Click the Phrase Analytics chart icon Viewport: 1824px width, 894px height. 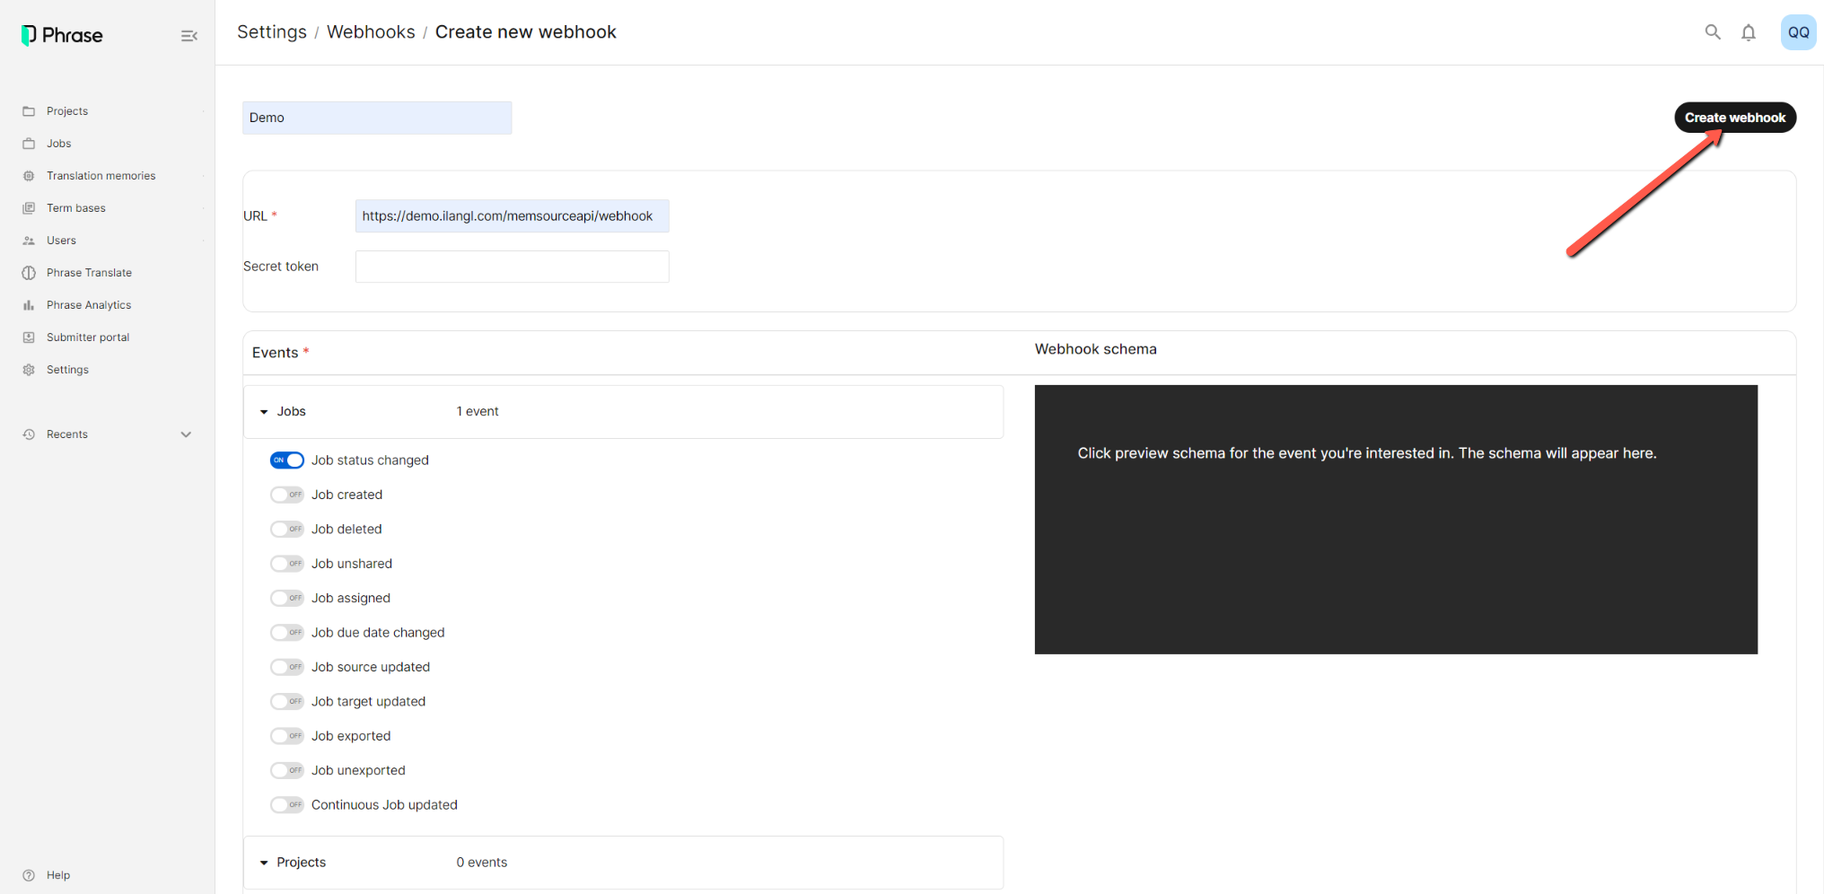(x=29, y=305)
